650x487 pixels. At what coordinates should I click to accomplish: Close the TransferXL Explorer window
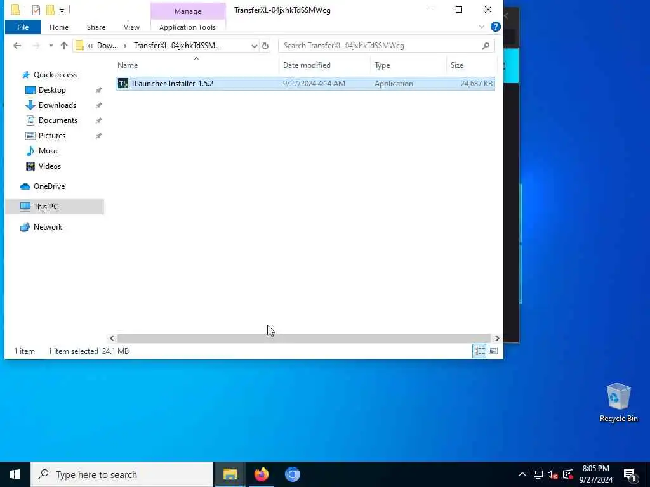coord(488,10)
